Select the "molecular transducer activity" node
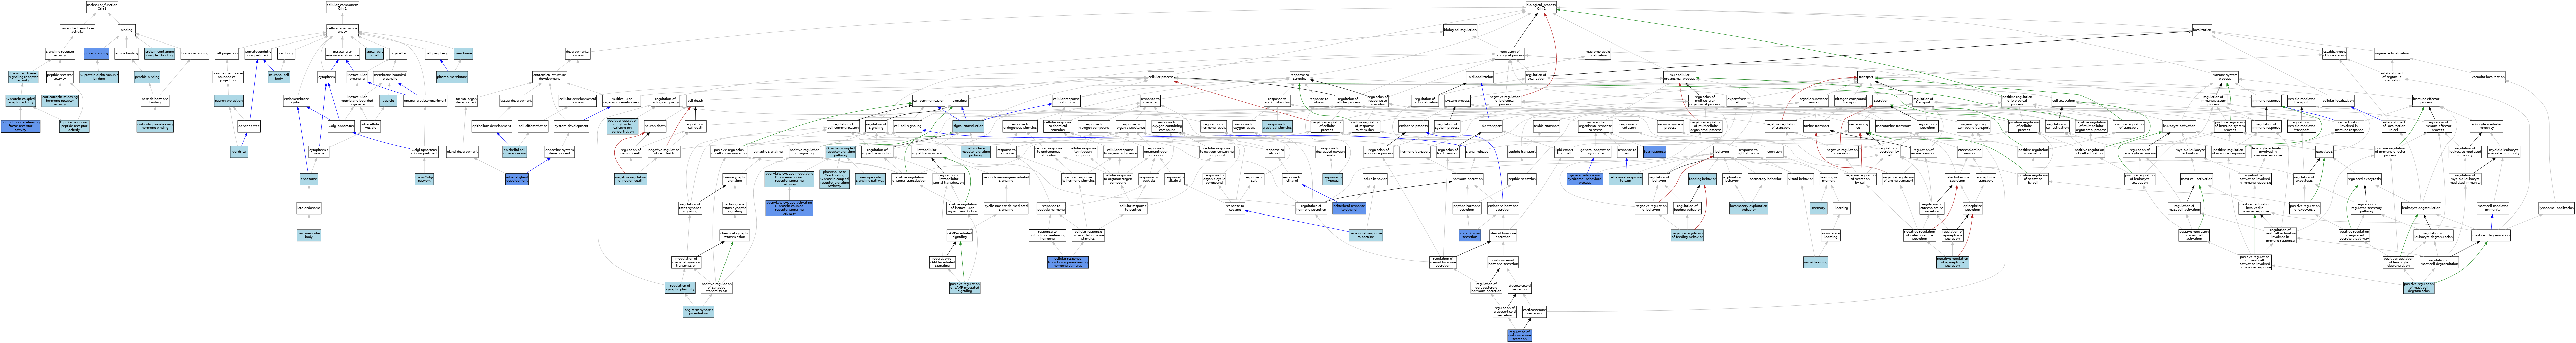This screenshot has height=343, width=2576. (x=77, y=30)
